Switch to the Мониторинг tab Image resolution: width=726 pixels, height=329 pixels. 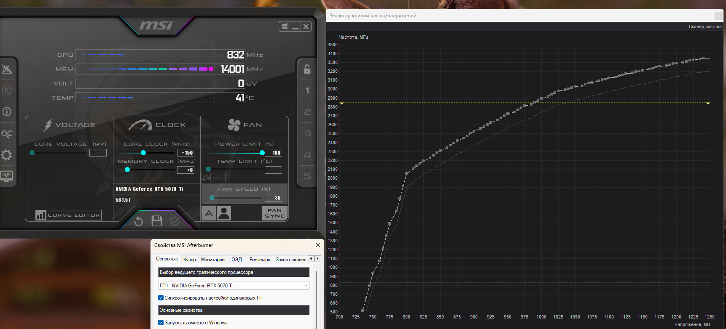(214, 260)
